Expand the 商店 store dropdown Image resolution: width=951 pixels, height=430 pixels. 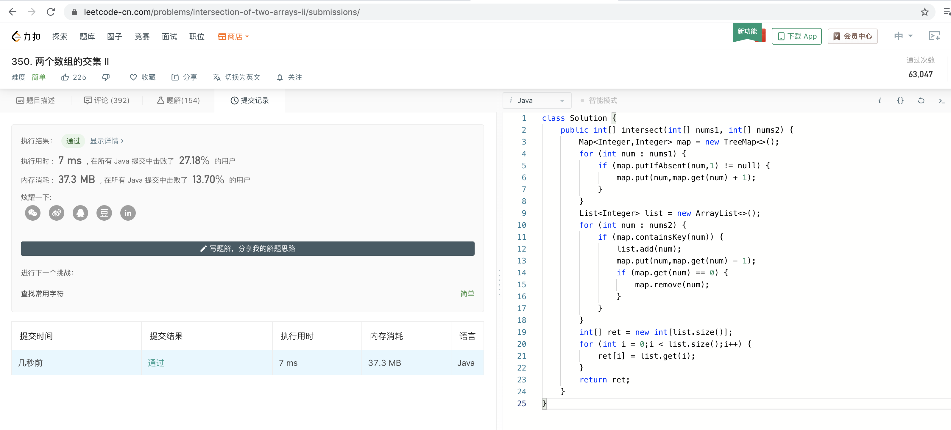(233, 36)
